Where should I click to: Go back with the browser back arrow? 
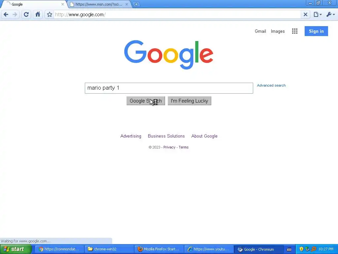[6, 15]
